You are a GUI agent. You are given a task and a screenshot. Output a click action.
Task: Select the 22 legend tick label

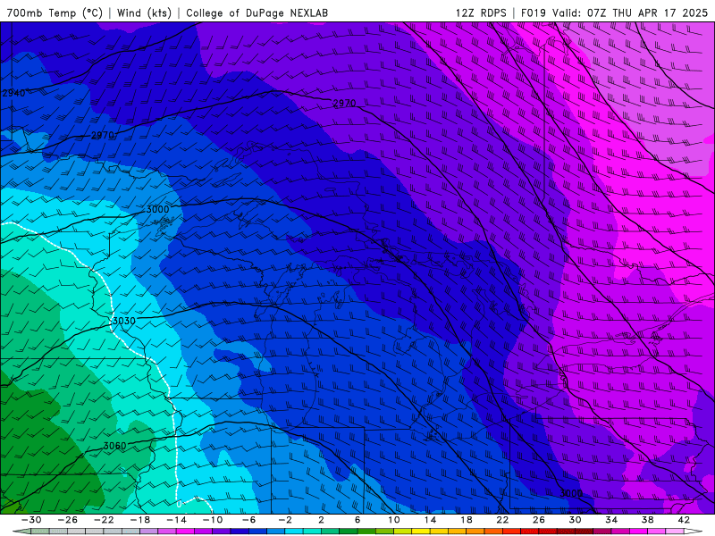502,520
